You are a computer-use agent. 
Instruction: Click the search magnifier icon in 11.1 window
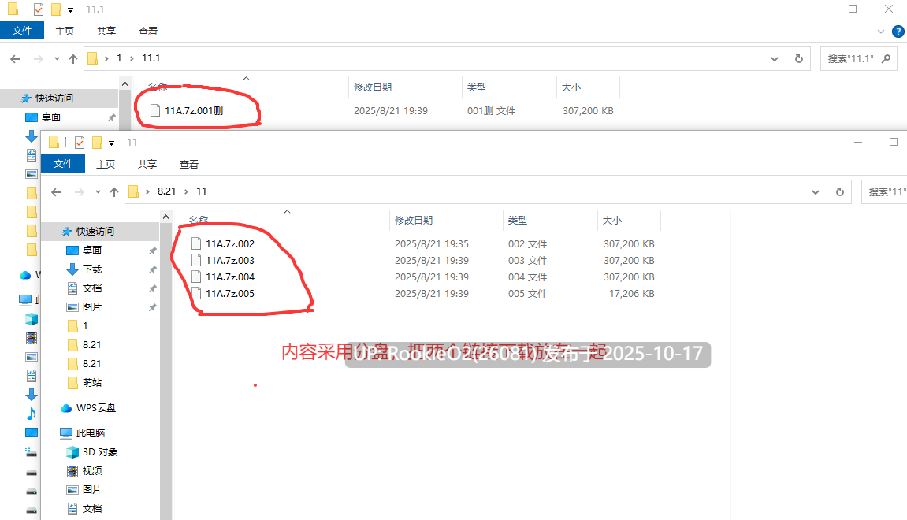click(x=887, y=59)
